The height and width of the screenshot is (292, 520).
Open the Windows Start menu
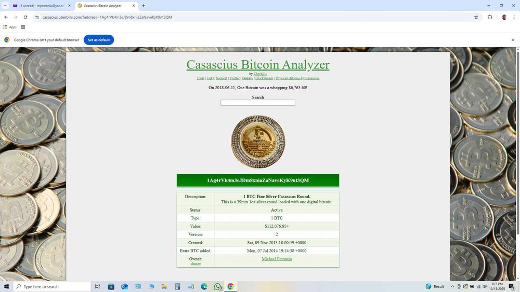[6, 286]
